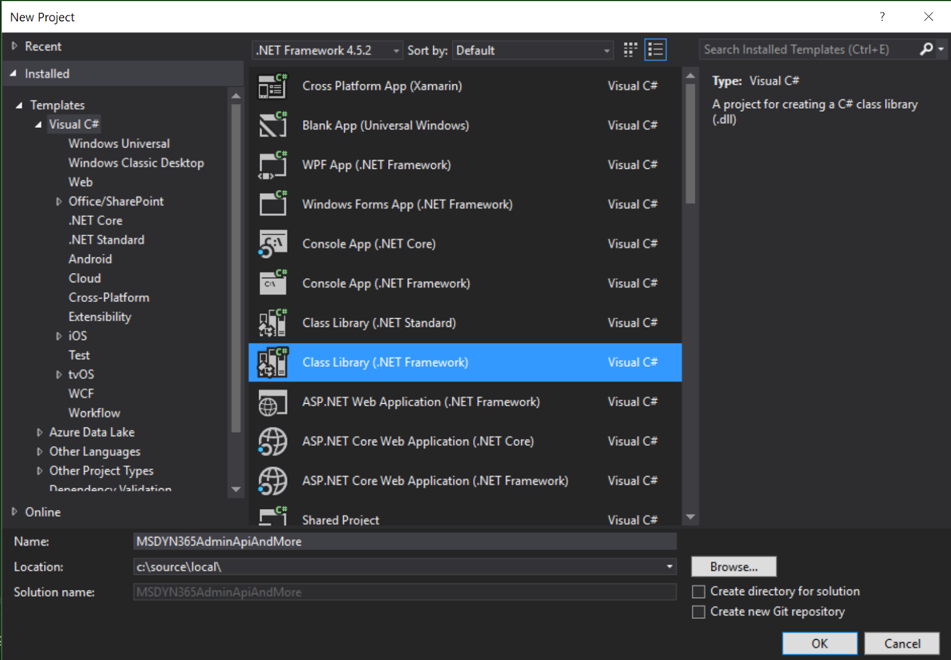Select the WPF App (.NET Framework) template name
This screenshot has height=660, width=951.
point(376,165)
